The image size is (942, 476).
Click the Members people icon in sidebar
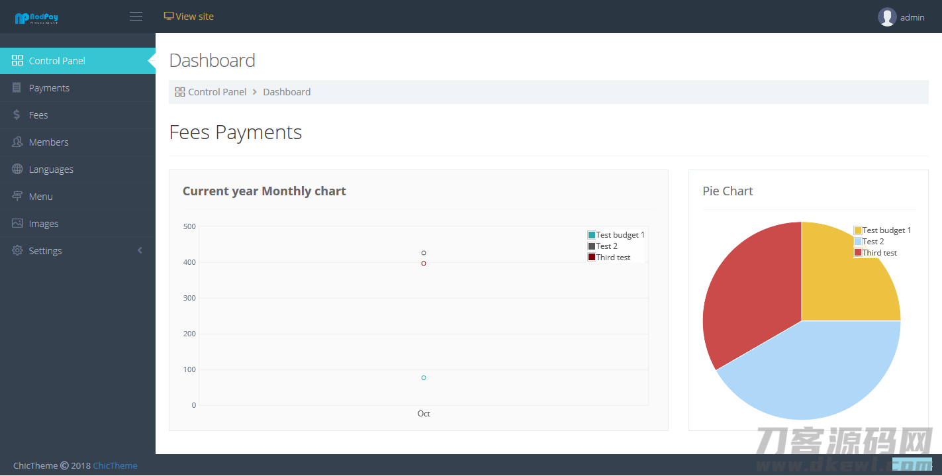coord(17,142)
